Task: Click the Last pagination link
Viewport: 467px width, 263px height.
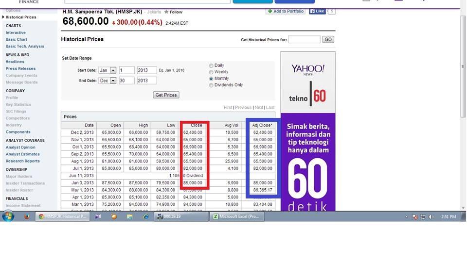Action: [x=270, y=108]
